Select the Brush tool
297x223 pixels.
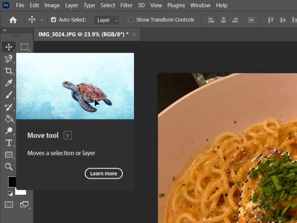click(x=8, y=95)
